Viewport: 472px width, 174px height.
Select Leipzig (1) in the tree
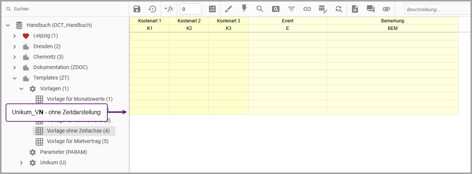(45, 35)
